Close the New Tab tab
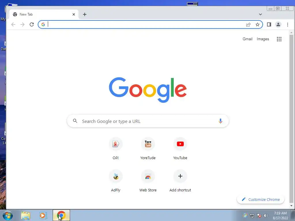 [x=74, y=14]
